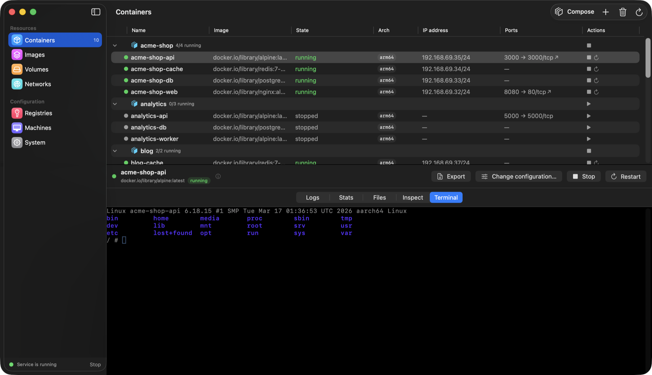Open the Volumes section in sidebar
The width and height of the screenshot is (652, 375).
55,69
